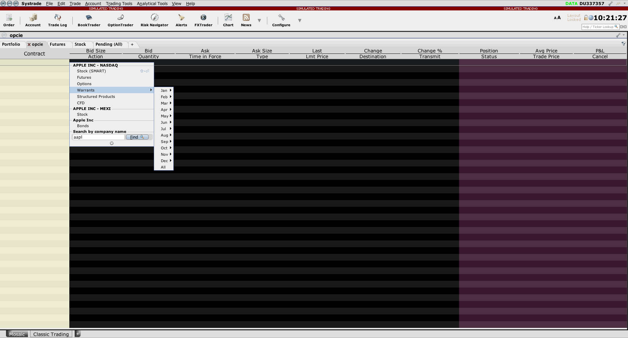This screenshot has height=338, width=628.
Task: Click the Help / Ticker Lookup field
Action: tap(600, 27)
